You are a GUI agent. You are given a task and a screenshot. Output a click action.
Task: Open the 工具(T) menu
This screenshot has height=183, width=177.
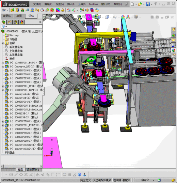81,4
